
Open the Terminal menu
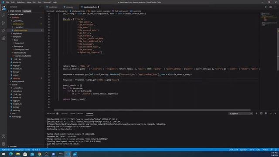tap(47, 2)
